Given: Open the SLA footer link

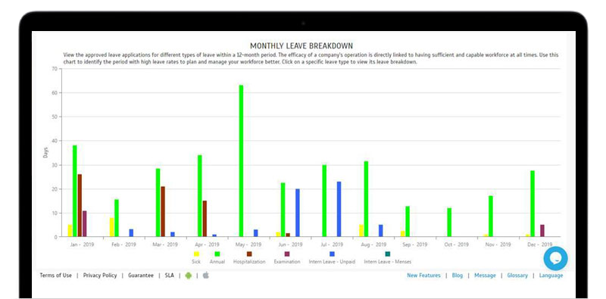Looking at the screenshot, I should [169, 276].
